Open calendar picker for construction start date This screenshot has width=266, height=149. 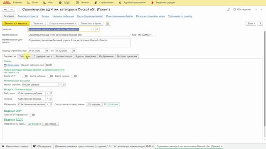pyautogui.click(x=47, y=50)
